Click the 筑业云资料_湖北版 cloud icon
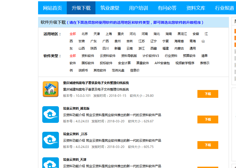236x168 pixels. pyautogui.click(x=51, y=115)
